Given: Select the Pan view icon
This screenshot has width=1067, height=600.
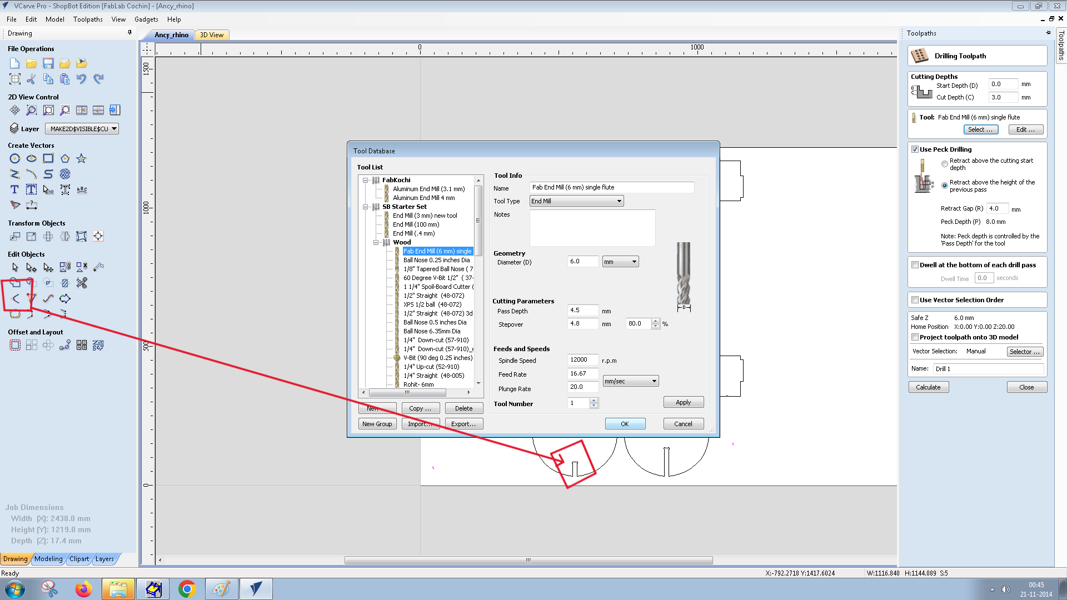Looking at the screenshot, I should pos(15,110).
